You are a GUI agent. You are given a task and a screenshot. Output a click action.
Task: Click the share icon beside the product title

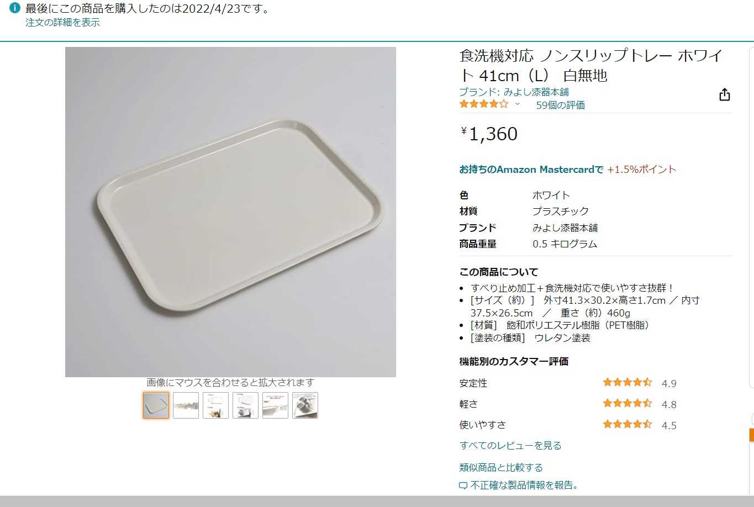click(725, 95)
